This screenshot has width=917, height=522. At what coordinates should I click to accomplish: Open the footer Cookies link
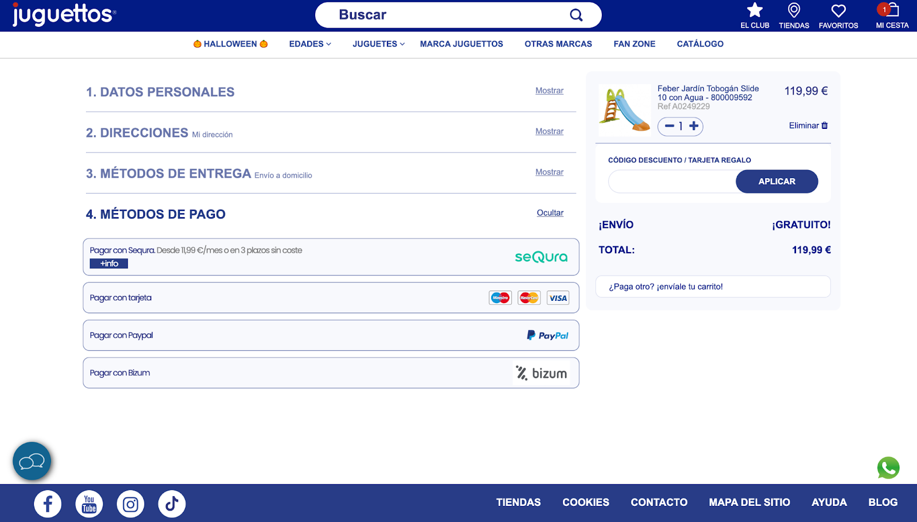point(586,503)
